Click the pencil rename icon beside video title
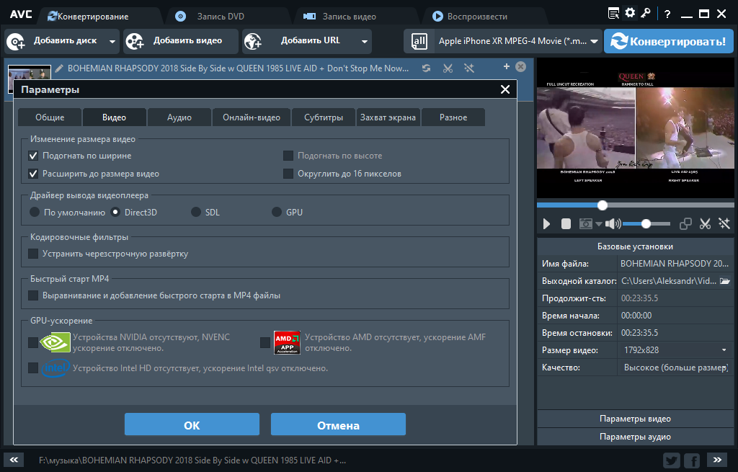The height and width of the screenshot is (472, 738). point(59,68)
